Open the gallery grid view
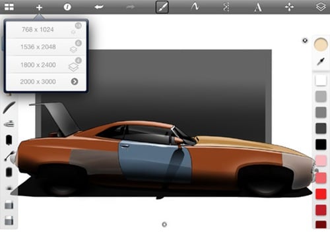The image size is (330, 247). (9, 7)
